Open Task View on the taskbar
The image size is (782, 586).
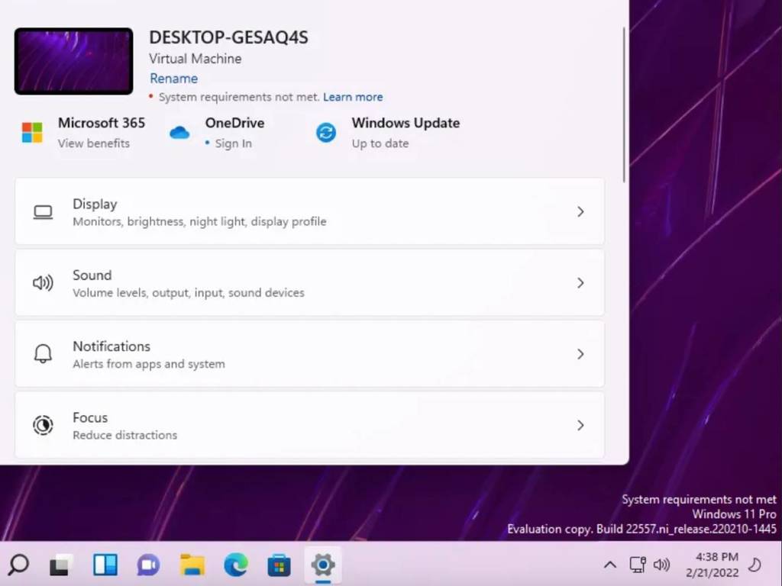[x=61, y=565]
